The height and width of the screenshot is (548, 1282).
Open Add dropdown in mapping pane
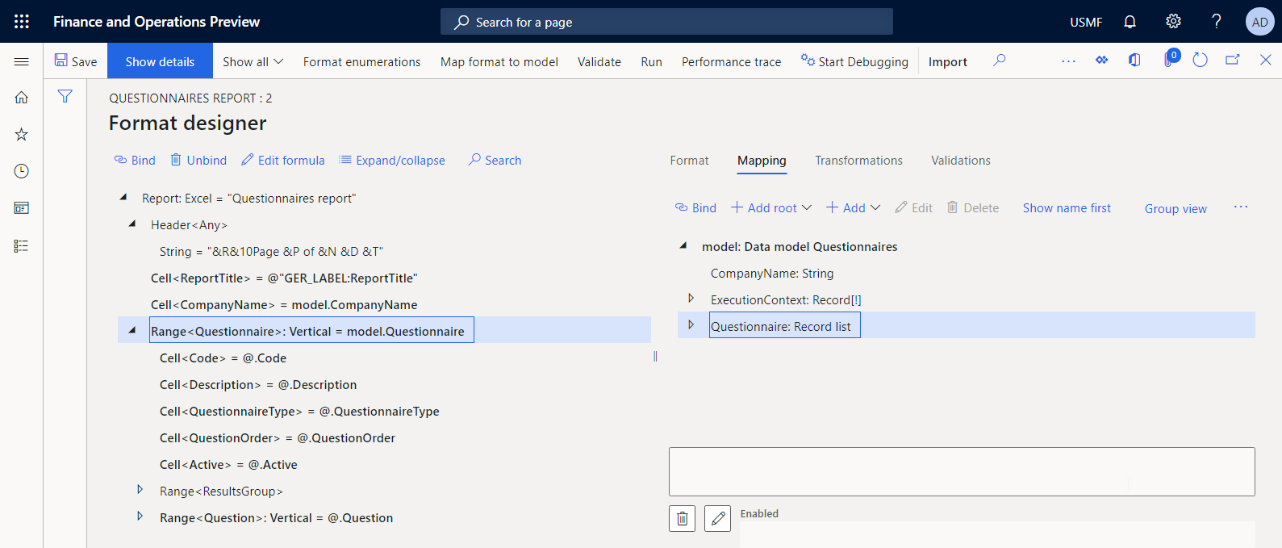[x=854, y=207]
